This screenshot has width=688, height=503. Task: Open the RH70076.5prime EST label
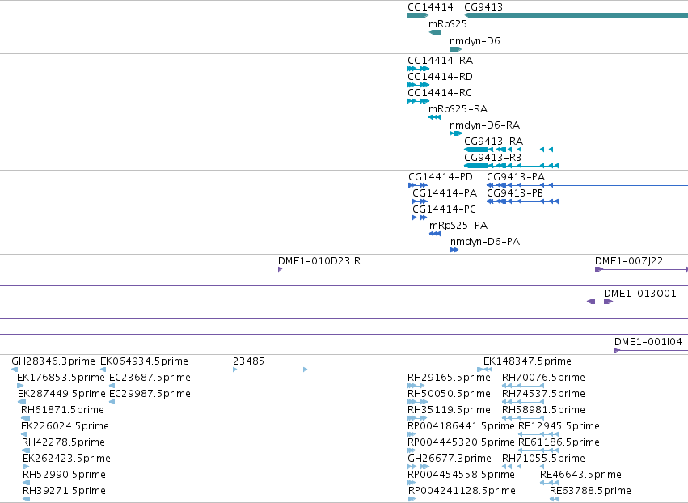coord(543,378)
